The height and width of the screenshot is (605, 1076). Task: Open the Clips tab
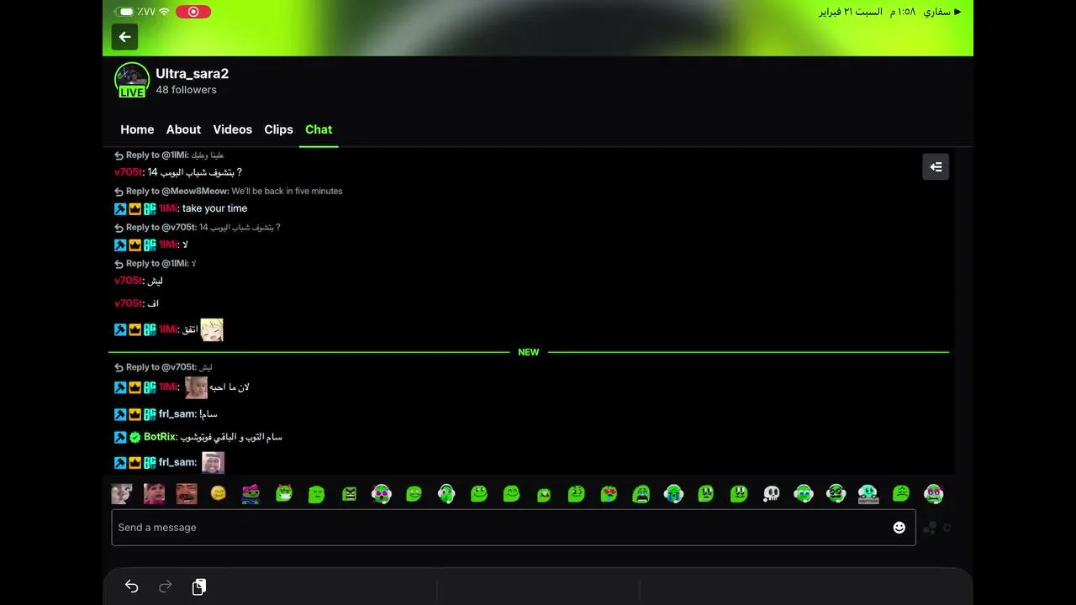point(278,129)
